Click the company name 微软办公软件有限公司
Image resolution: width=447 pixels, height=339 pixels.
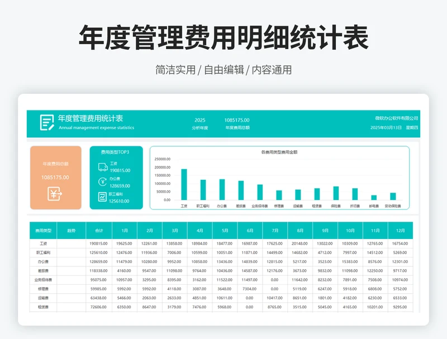pos(397,118)
